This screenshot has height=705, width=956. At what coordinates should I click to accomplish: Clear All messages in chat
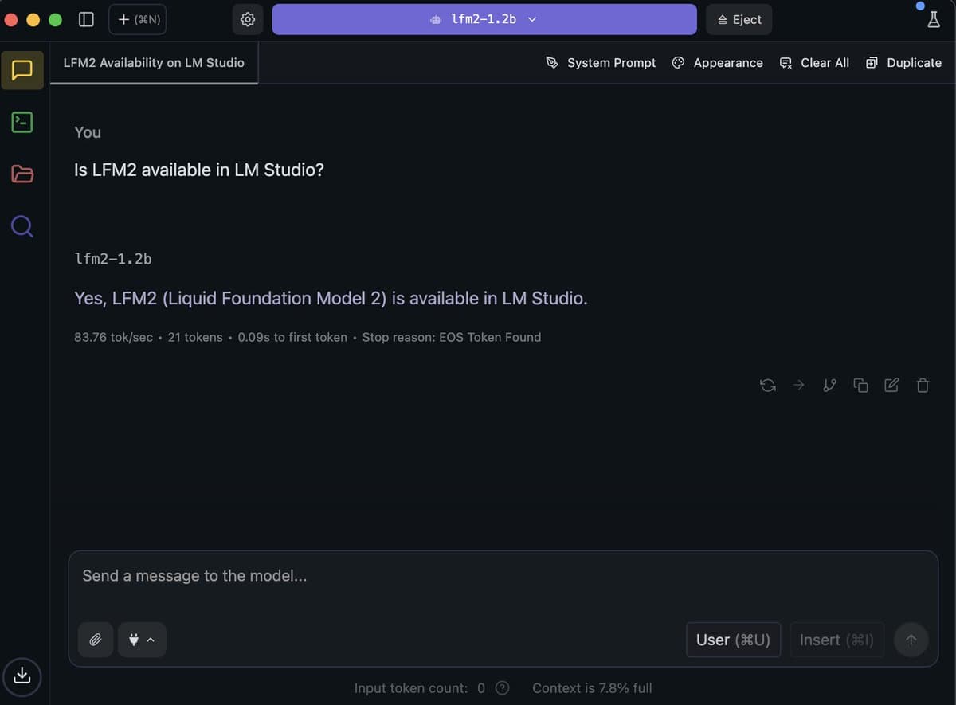814,63
